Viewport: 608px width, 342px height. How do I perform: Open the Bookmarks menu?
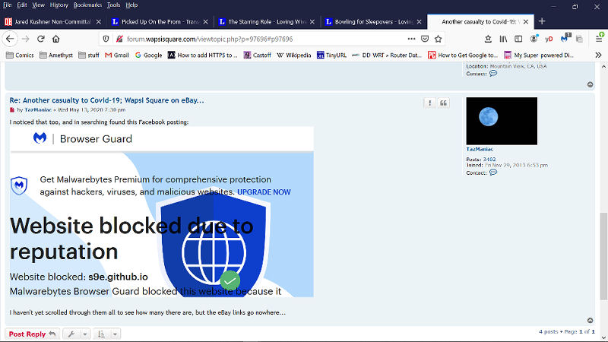pos(87,5)
